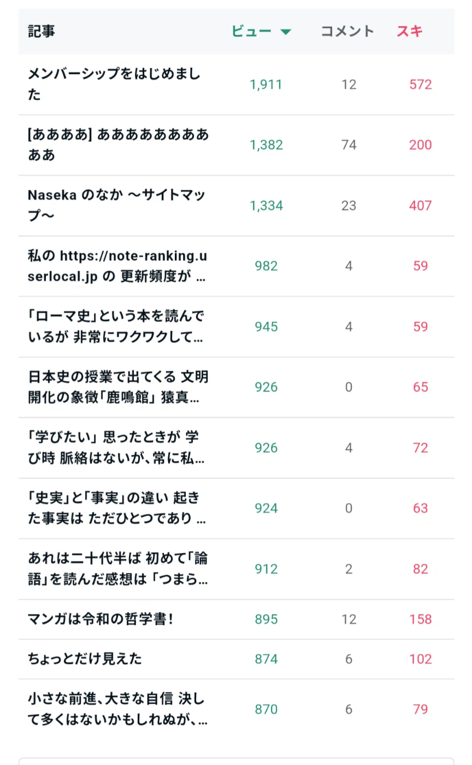Screen dimensions: 472x765
Task: Click the ビュー header label
Action: pyautogui.click(x=251, y=31)
